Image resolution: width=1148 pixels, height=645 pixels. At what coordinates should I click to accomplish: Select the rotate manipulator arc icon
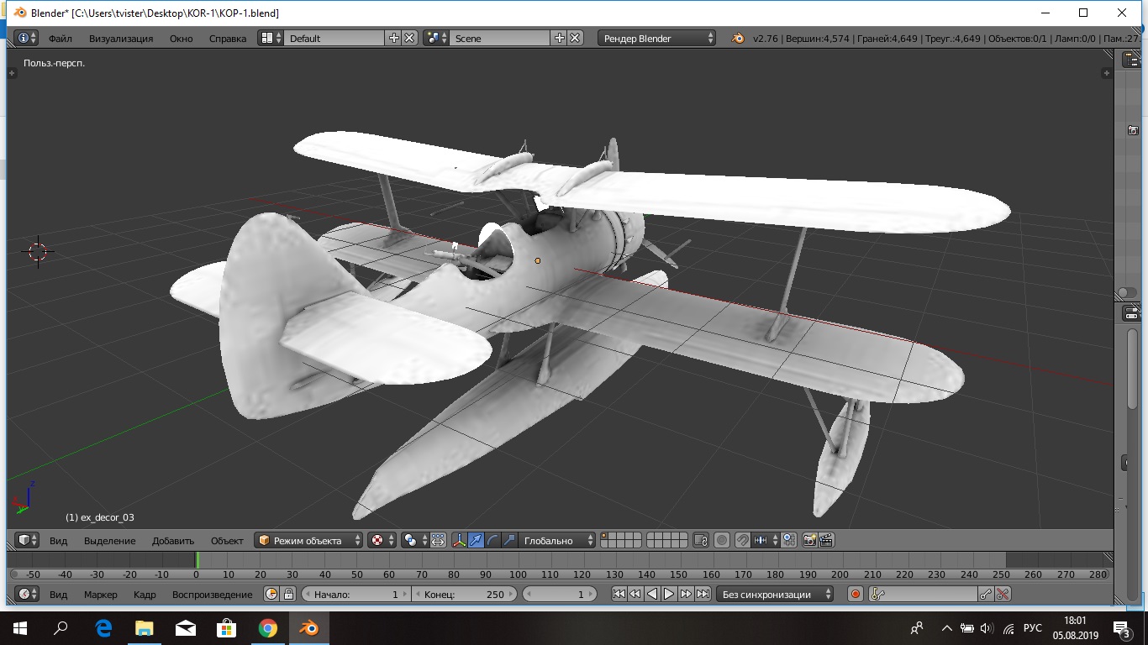pyautogui.click(x=493, y=541)
